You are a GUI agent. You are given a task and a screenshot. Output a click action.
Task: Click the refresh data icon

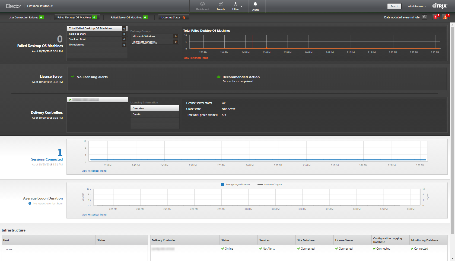[425, 17]
